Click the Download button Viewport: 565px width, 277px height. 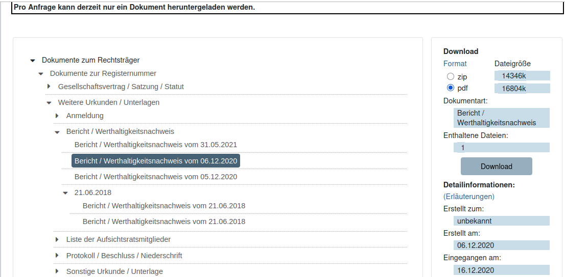coord(496,167)
